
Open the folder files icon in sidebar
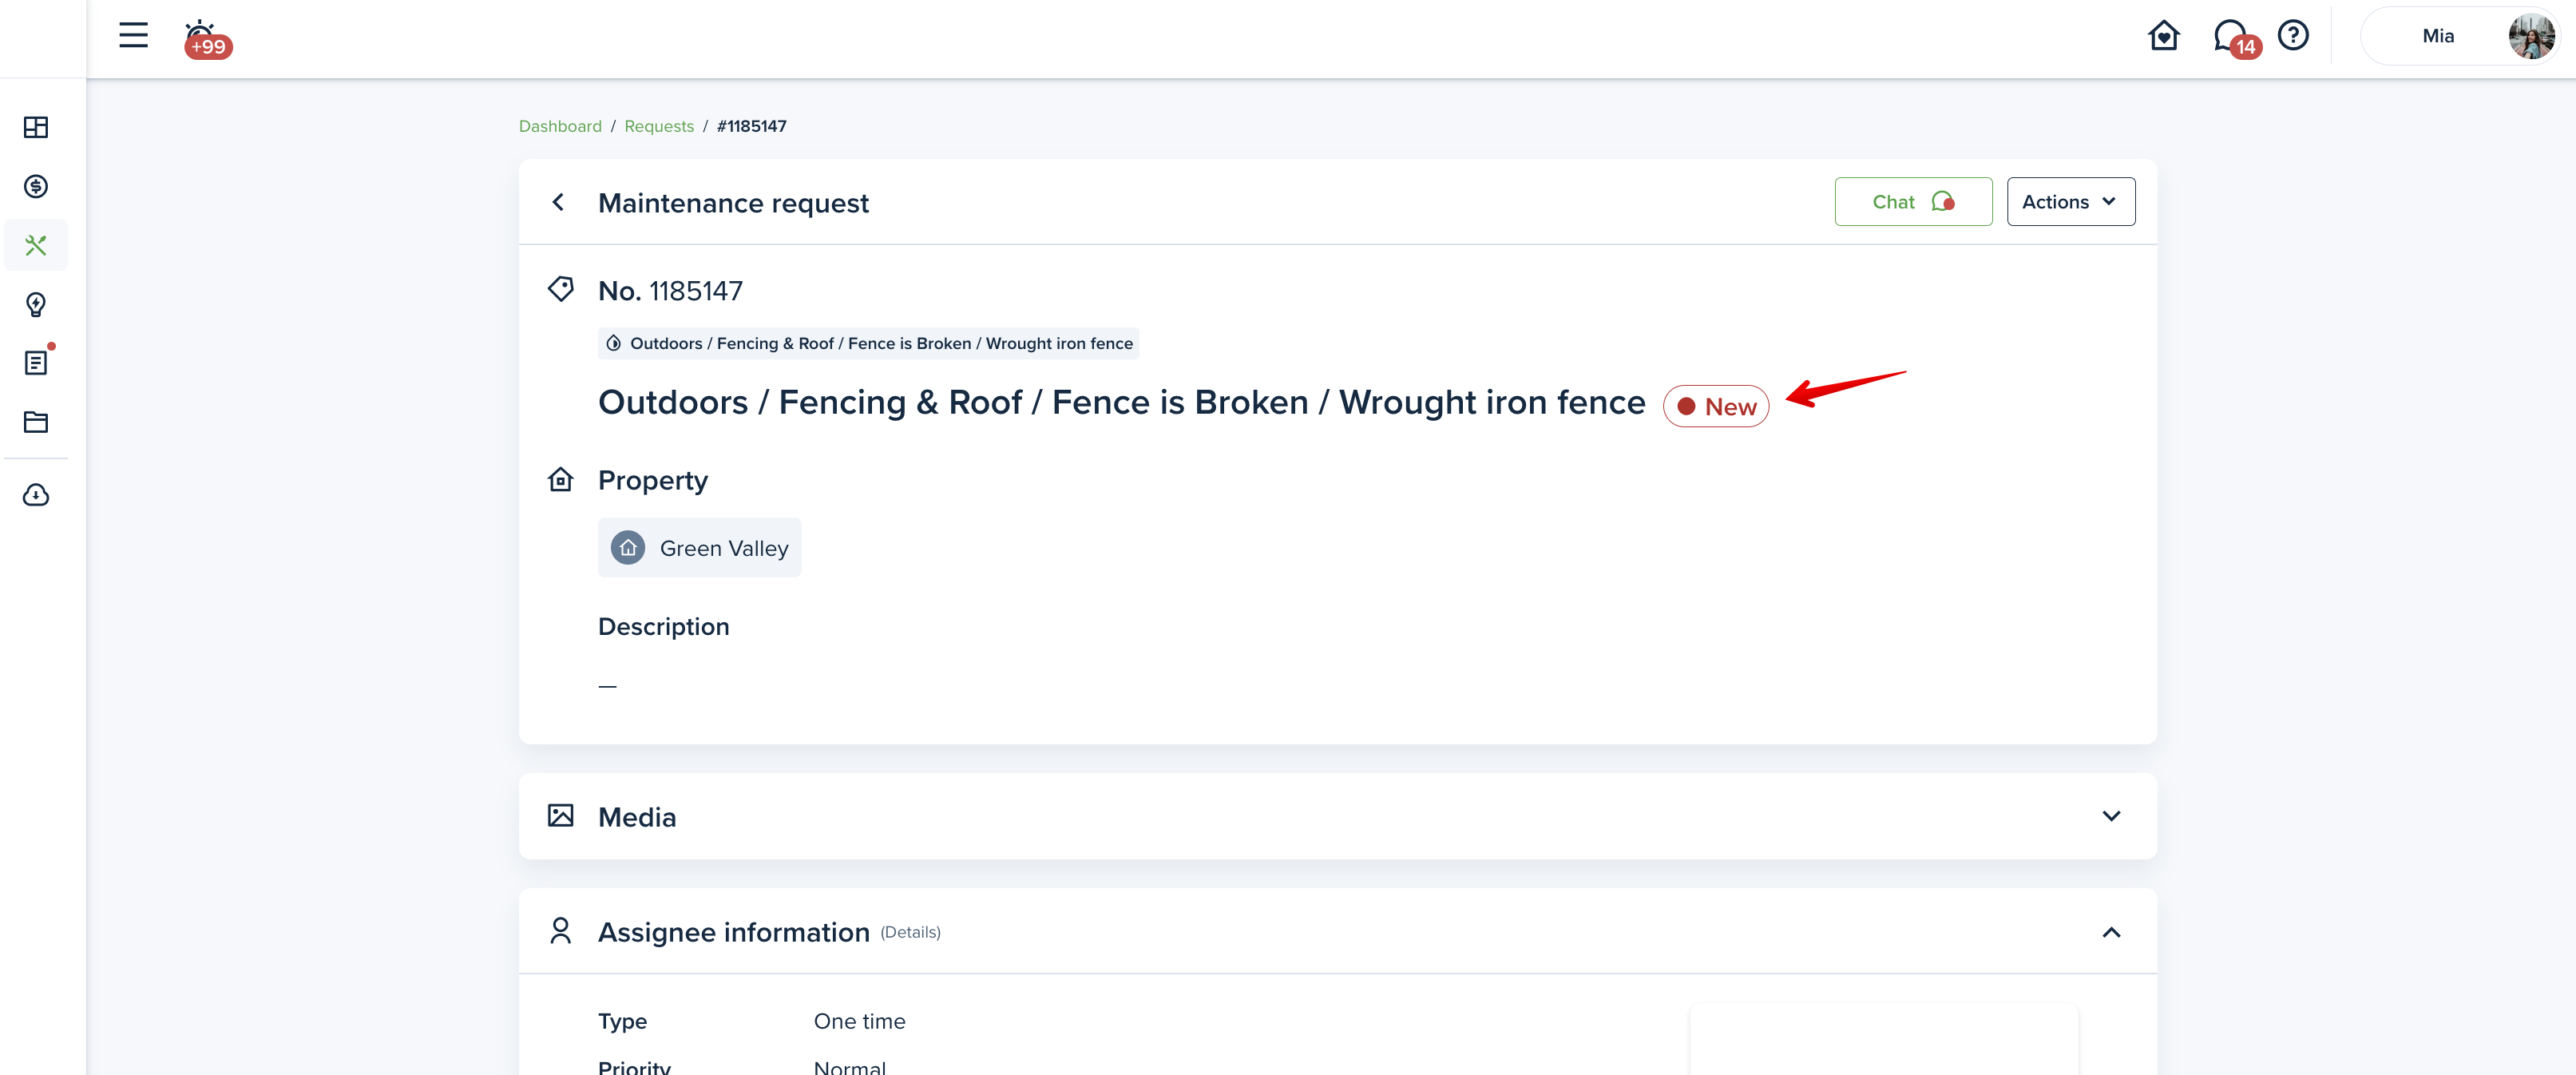36,422
